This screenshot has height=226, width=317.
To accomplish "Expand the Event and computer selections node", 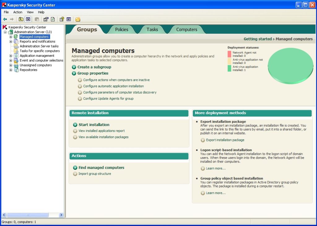I will pos(11,61).
